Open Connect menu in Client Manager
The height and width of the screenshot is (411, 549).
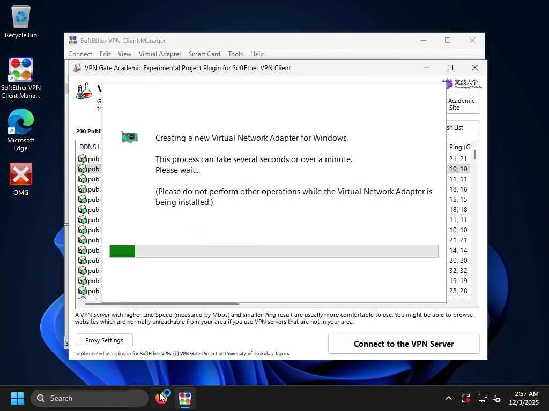coord(80,54)
